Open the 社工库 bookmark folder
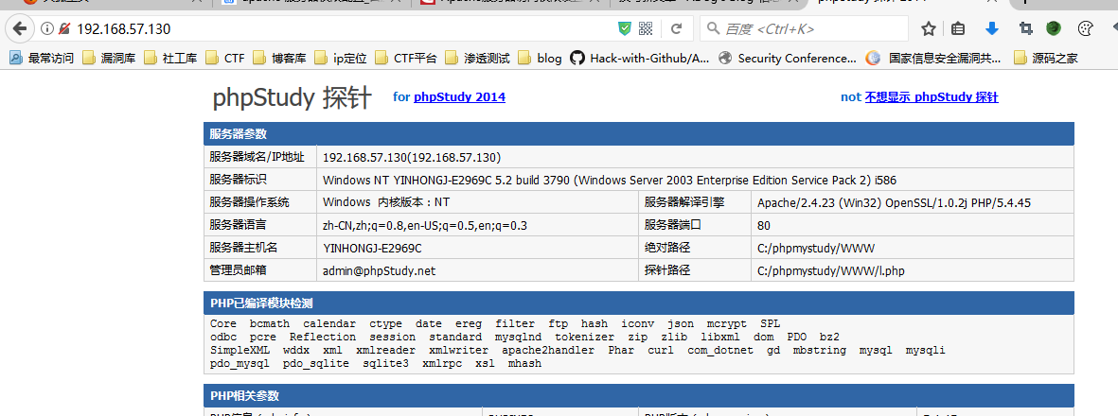The height and width of the screenshot is (416, 1118). click(169, 59)
